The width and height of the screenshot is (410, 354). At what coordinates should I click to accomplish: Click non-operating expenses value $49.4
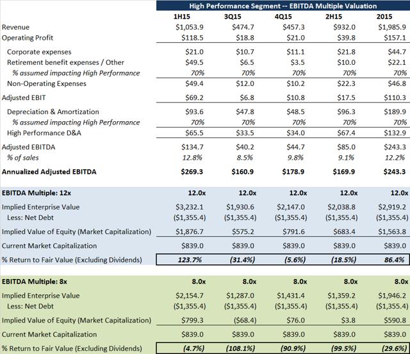click(194, 84)
